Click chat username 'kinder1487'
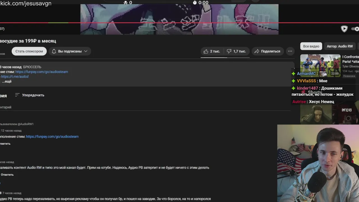This screenshot has height=202, width=359. 307,88
